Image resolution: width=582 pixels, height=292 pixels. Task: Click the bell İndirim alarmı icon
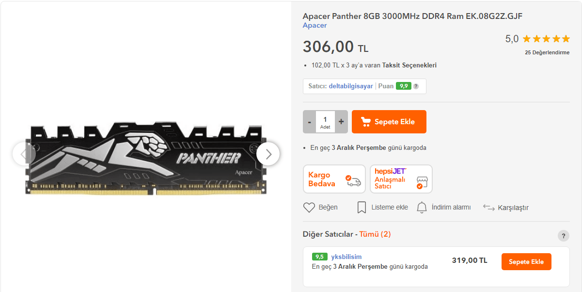(x=422, y=208)
